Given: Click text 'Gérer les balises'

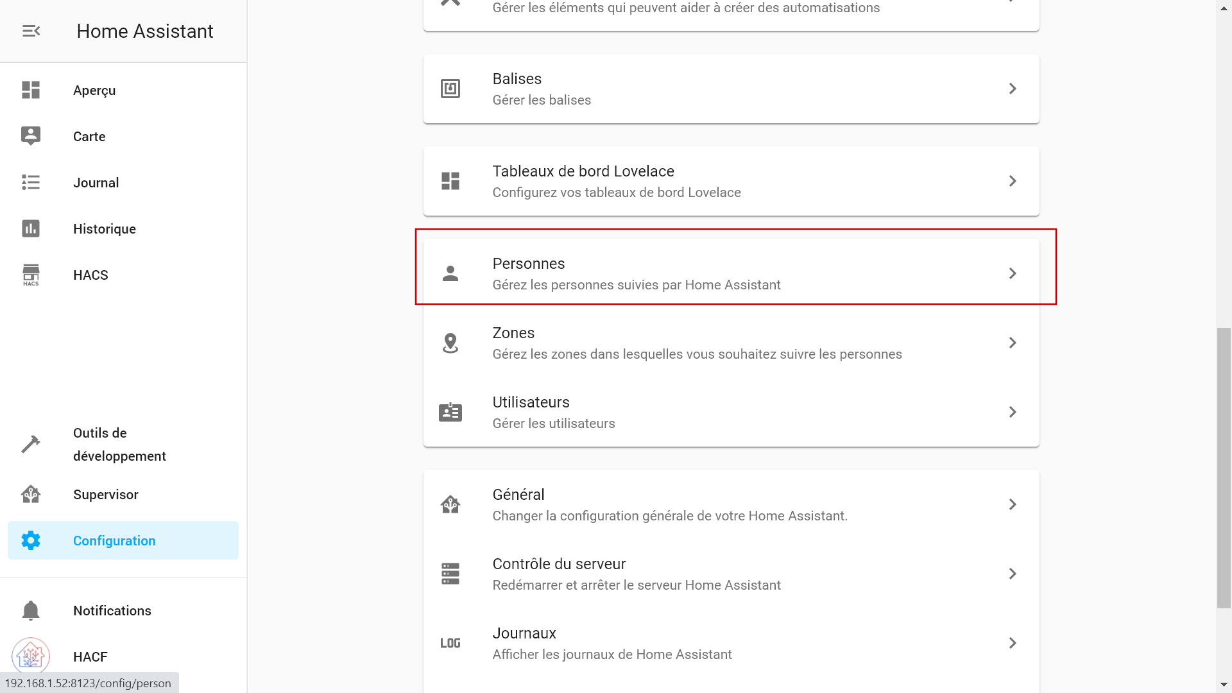Looking at the screenshot, I should (542, 100).
